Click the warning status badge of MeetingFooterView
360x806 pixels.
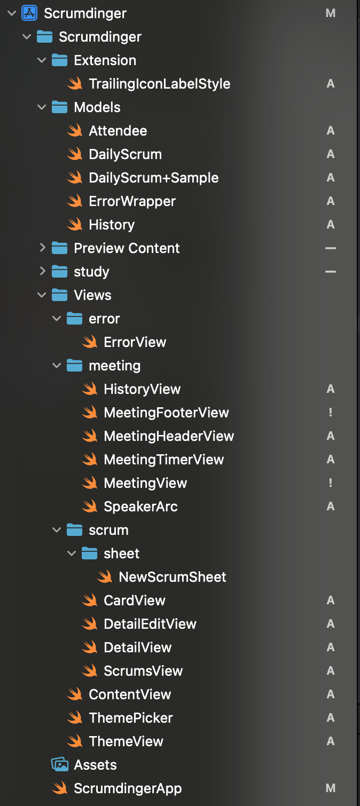[x=331, y=413]
